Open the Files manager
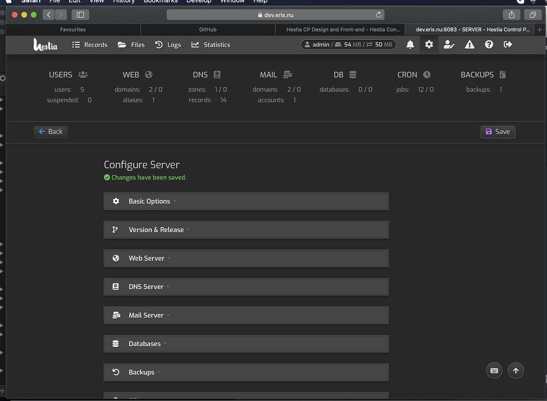547x401 pixels. 131,45
